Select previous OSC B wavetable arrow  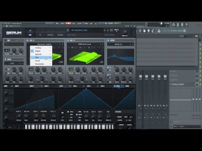click(x=100, y=44)
